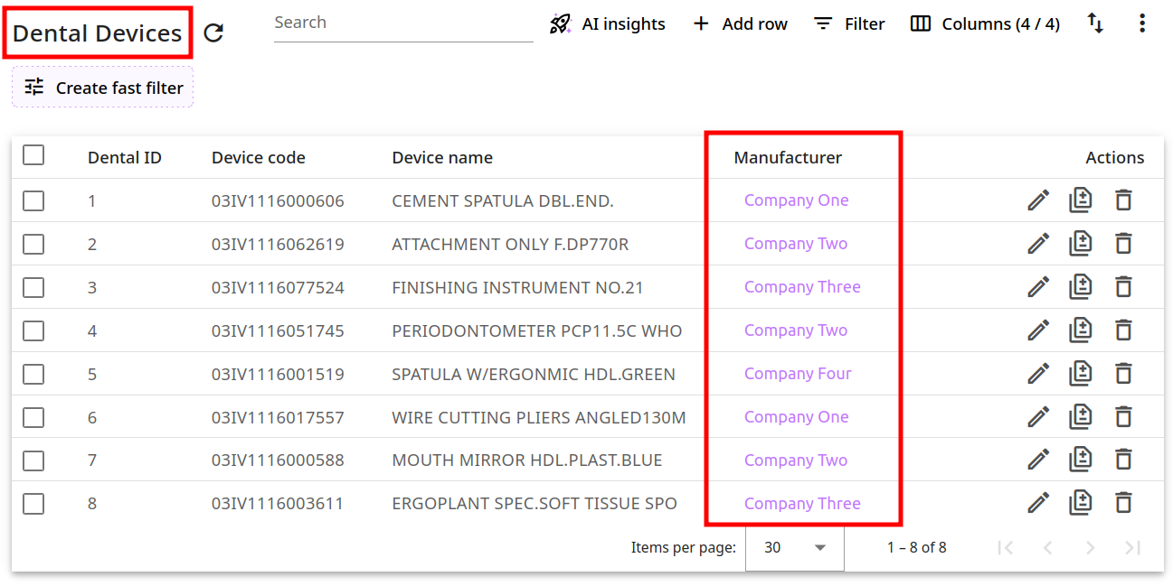Edit row 1 using the pencil icon
This screenshot has width=1173, height=586.
click(x=1038, y=200)
